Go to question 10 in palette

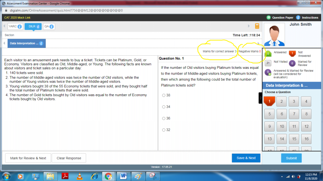click(x=282, y=126)
